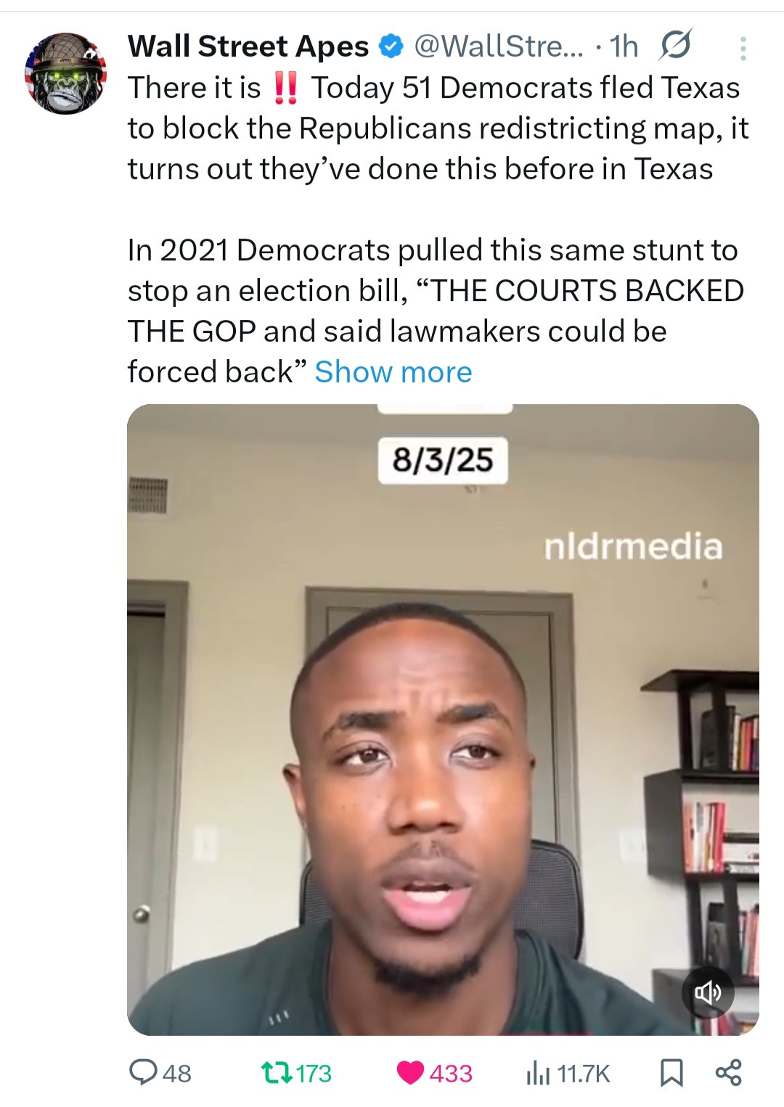Screen dimensions: 784x1107
Task: View analytics via the bar chart icon
Action: tap(538, 1073)
